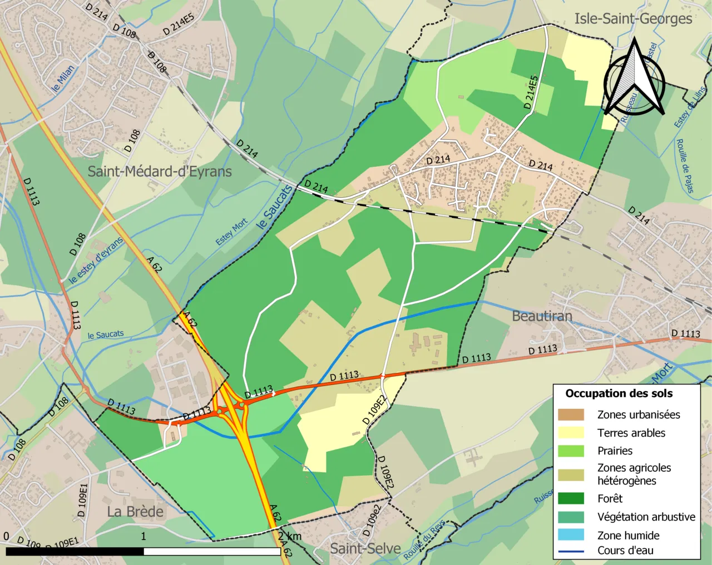The width and height of the screenshot is (712, 565).
Task: Pick the Zone humide legend color swatch
Action: pyautogui.click(x=571, y=535)
